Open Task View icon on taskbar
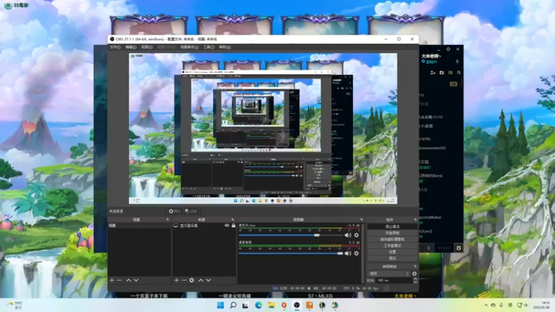The width and height of the screenshot is (555, 312). tap(246, 305)
